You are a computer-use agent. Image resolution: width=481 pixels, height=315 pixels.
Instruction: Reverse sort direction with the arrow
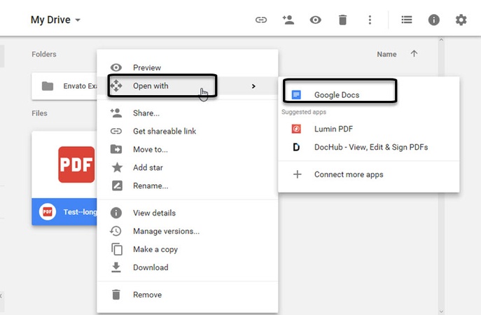pos(414,54)
